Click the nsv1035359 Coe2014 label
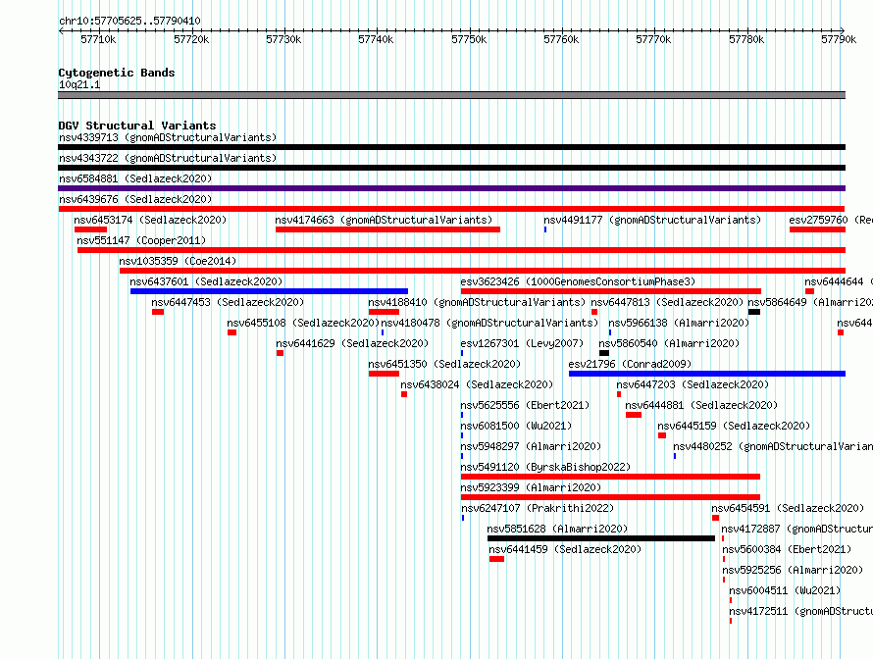The image size is (873, 659). click(178, 261)
